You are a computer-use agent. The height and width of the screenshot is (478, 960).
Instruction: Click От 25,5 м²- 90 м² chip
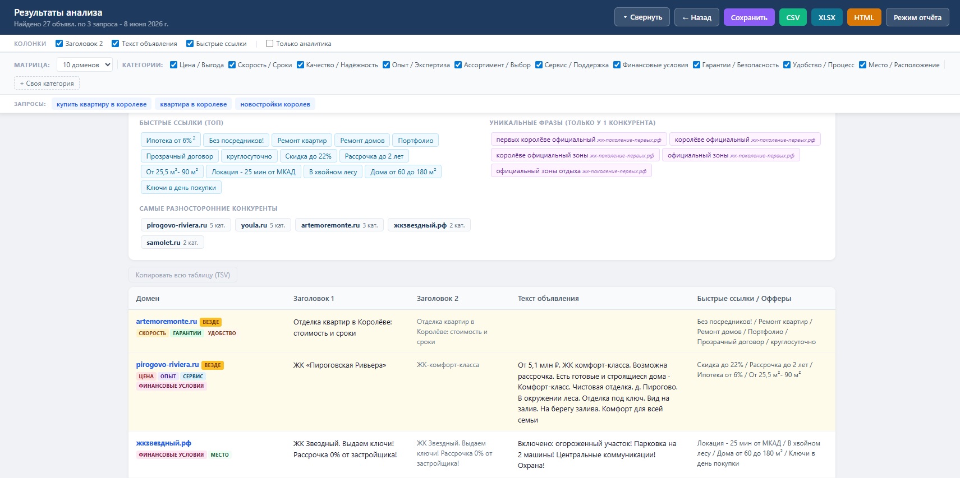point(172,172)
